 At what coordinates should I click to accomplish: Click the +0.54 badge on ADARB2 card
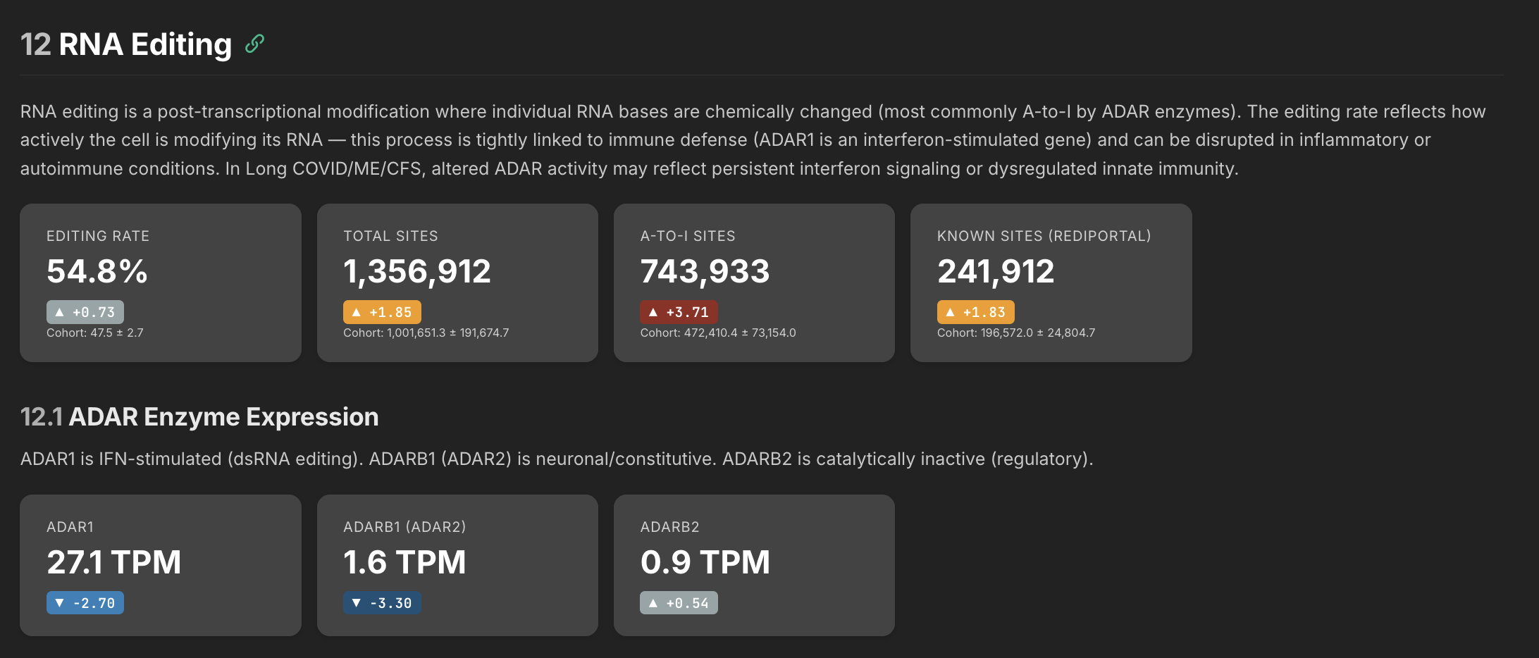click(679, 602)
